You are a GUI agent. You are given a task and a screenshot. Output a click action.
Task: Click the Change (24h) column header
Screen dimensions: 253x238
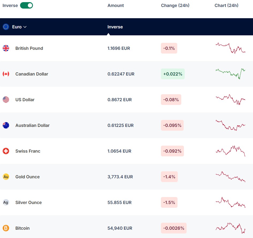click(175, 5)
